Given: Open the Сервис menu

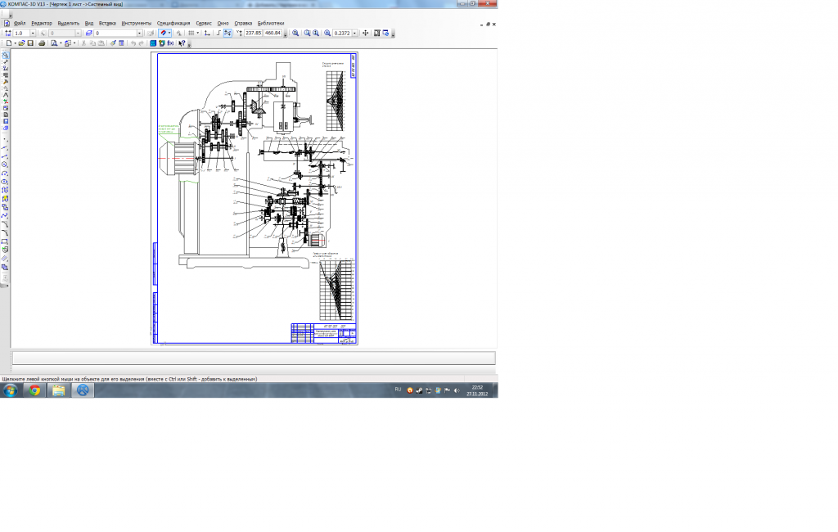Looking at the screenshot, I should click(204, 23).
